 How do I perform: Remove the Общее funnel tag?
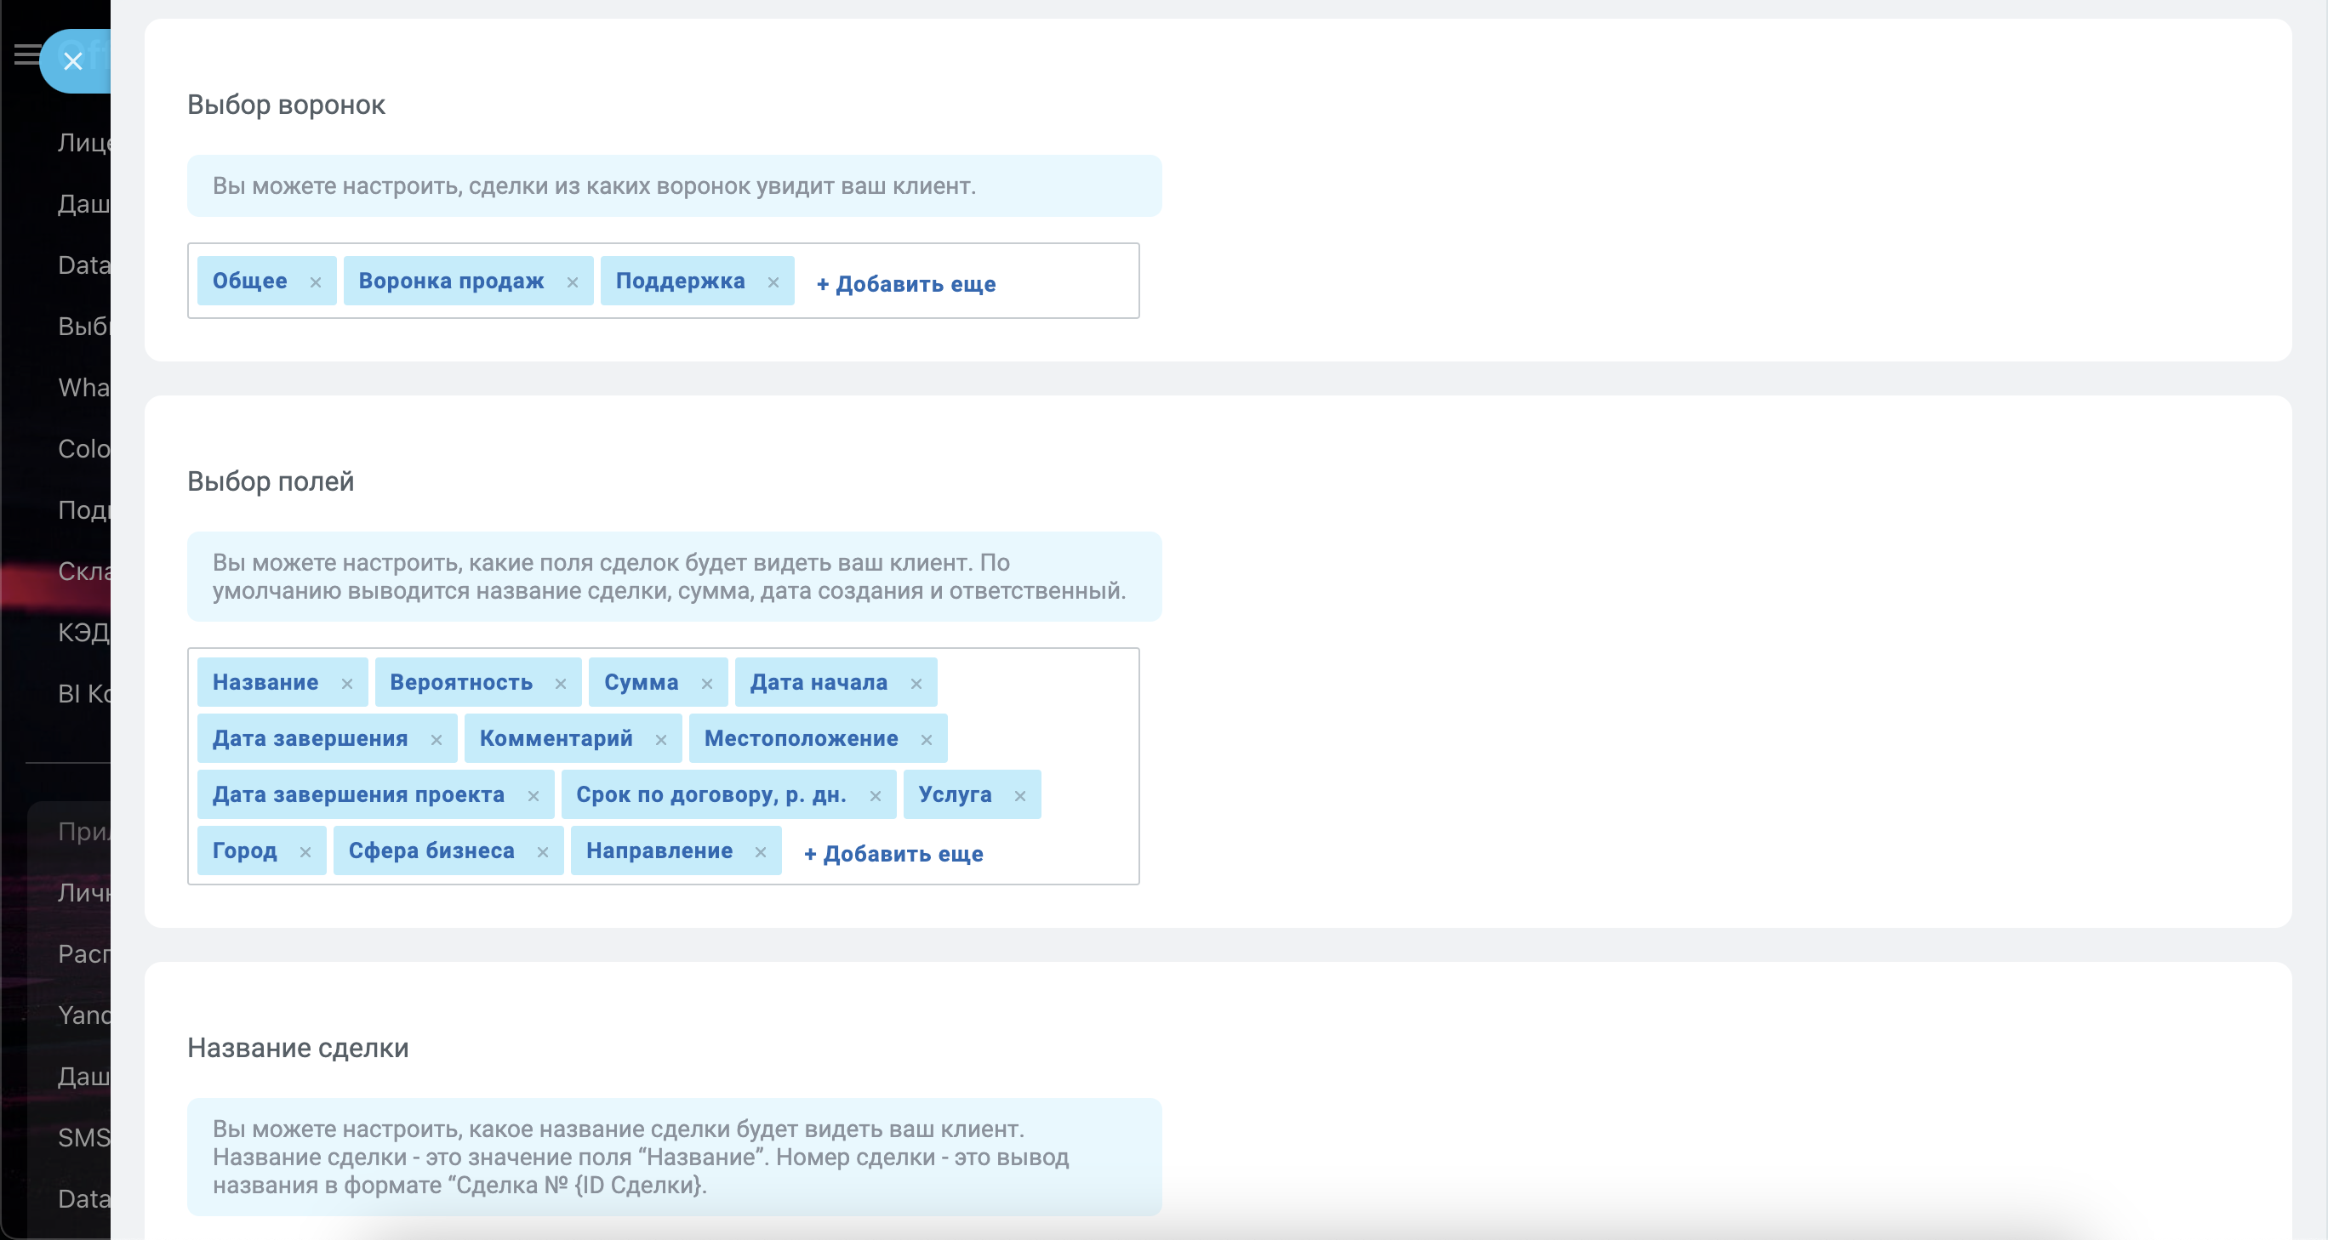click(316, 282)
